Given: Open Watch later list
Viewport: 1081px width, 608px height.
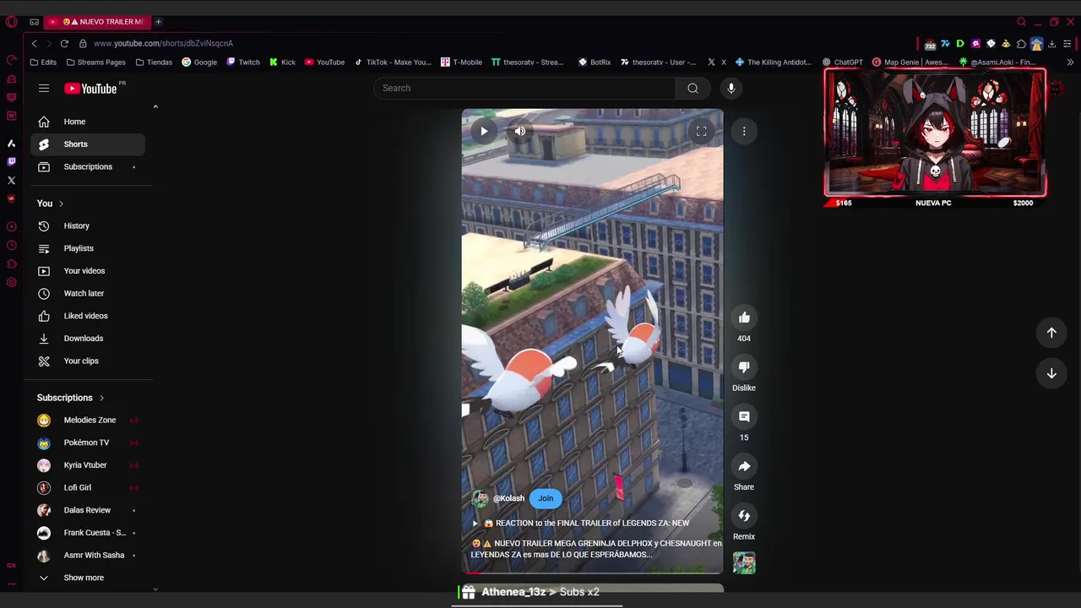Looking at the screenshot, I should click(88, 293).
